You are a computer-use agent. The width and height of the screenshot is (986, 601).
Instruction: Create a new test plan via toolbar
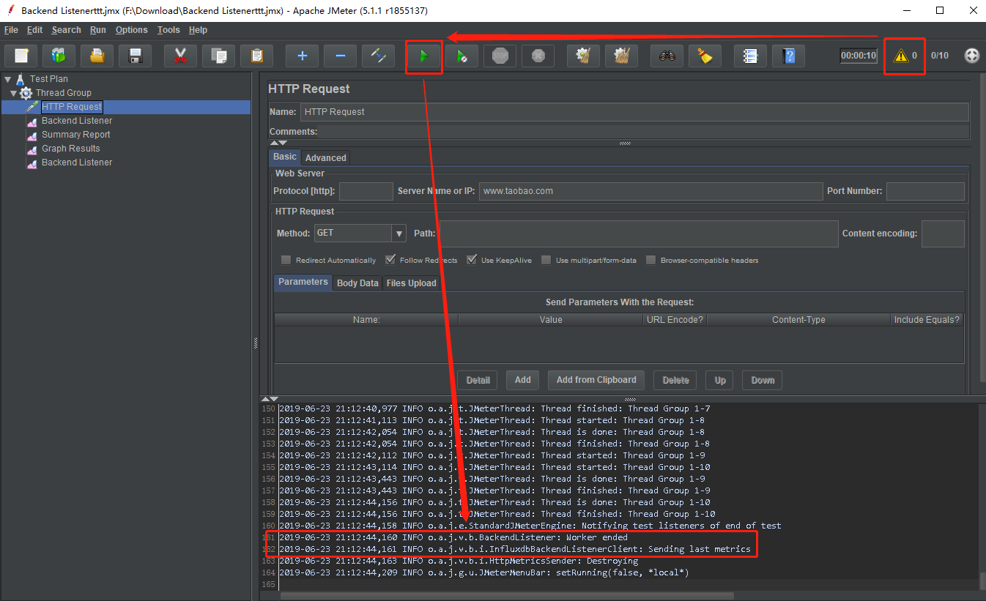21,56
